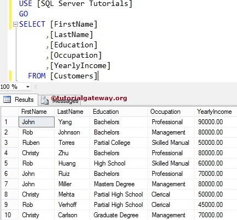
Task: Click the FROM [Customers] line in editor
Action: coord(63,76)
